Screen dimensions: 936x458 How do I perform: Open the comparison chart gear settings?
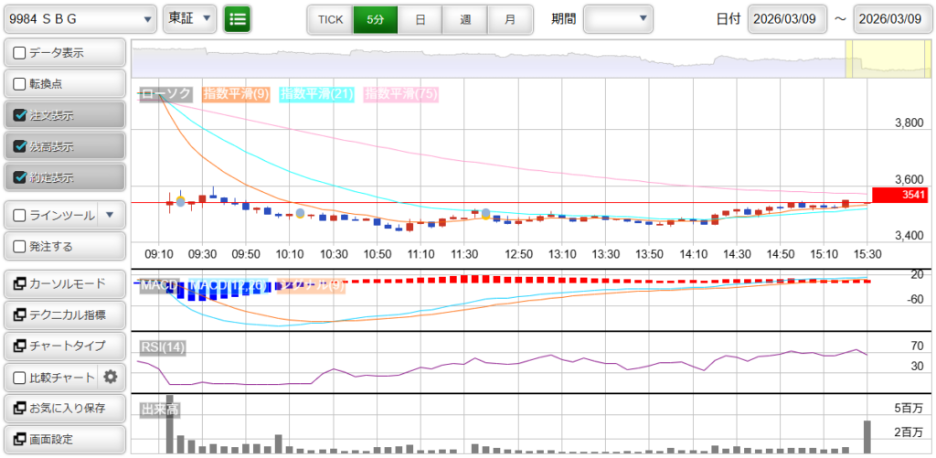coord(111,377)
